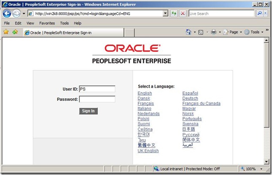Viewport: 272px width, 175px height.
Task: Select the Arabic العربية language link
Action: click(x=188, y=145)
